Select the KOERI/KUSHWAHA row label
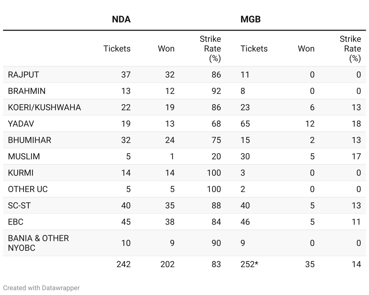The width and height of the screenshot is (369, 295). coord(44,108)
